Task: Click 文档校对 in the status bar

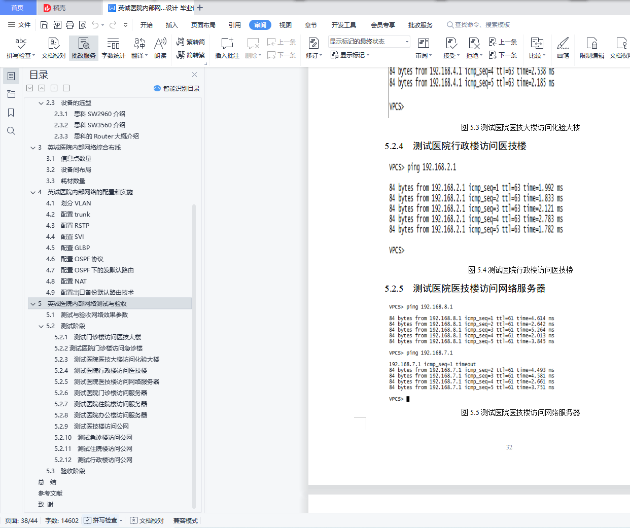Action: [147, 520]
